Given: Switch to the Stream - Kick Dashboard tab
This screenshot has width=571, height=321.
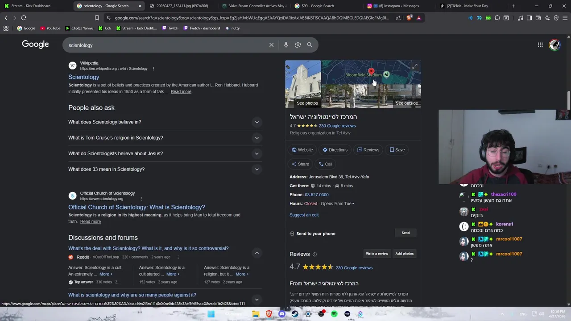Looking at the screenshot, I should point(37,6).
